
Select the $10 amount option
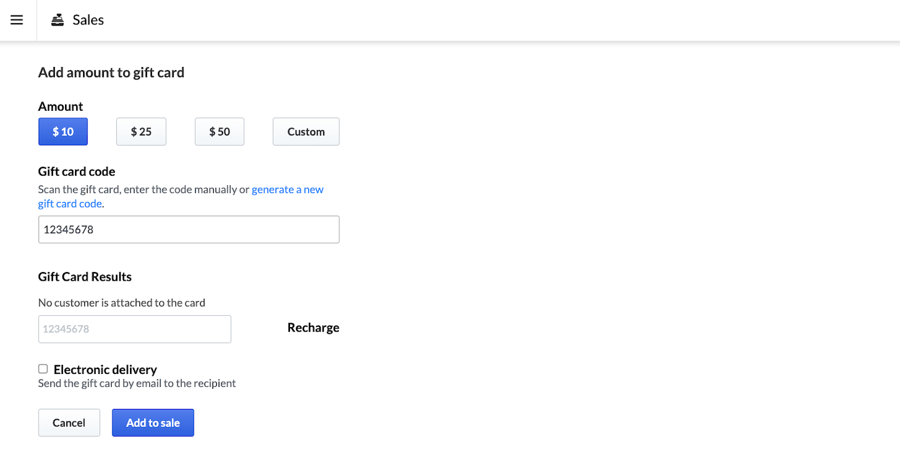pyautogui.click(x=62, y=131)
